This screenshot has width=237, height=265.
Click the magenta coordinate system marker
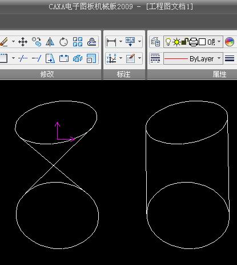pos(65,132)
